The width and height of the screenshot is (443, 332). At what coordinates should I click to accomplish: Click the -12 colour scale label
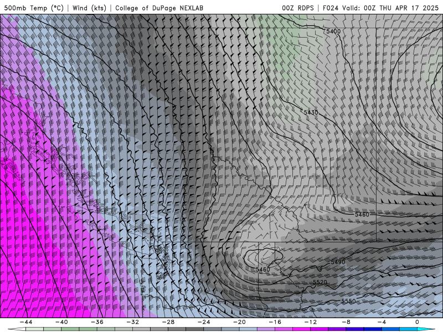311,322
